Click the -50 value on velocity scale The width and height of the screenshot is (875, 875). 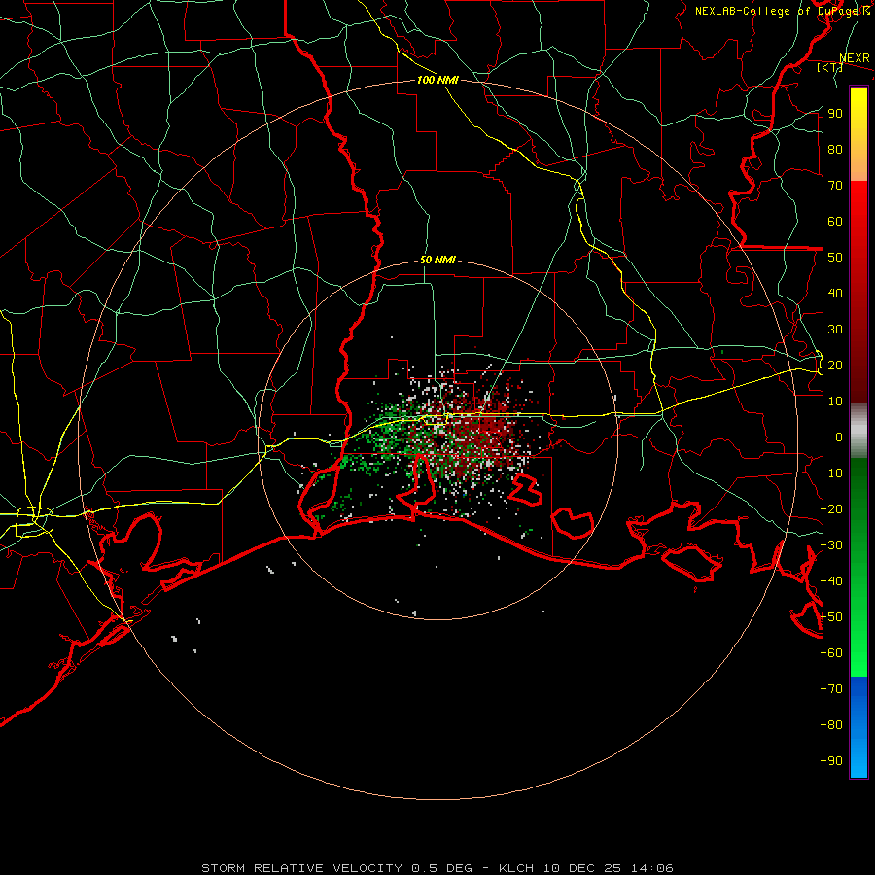click(831, 617)
